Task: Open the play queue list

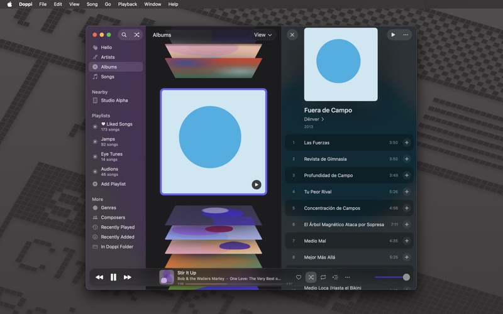Action: point(335,277)
